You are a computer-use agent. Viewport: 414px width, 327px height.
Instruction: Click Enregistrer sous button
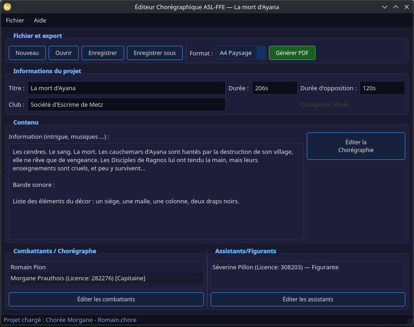(x=155, y=53)
